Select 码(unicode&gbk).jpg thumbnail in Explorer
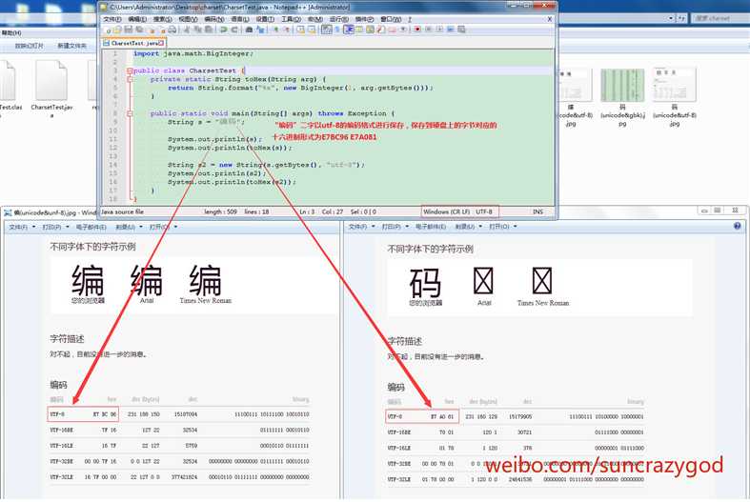750x502 pixels. 622,98
